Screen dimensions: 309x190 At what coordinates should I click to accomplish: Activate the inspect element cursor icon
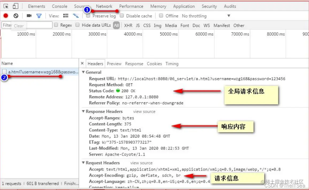pos(6,6)
